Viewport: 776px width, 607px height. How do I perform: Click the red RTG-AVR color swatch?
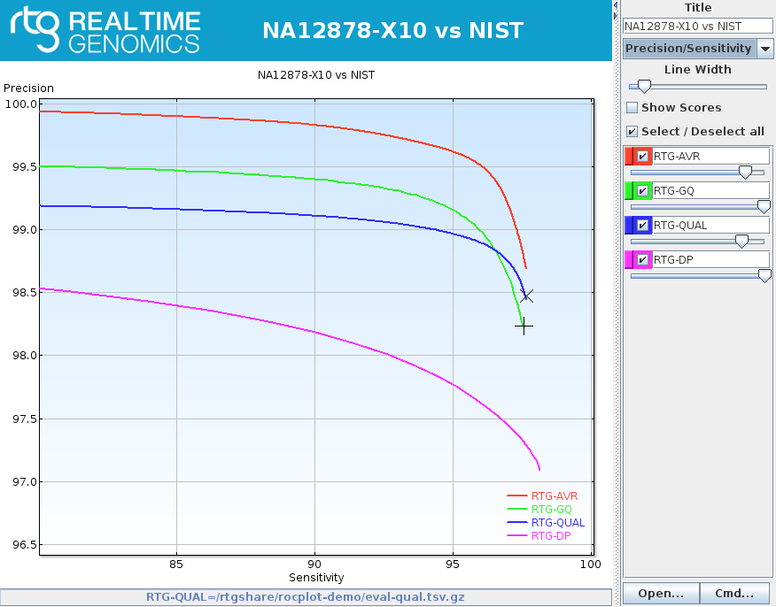(x=629, y=157)
